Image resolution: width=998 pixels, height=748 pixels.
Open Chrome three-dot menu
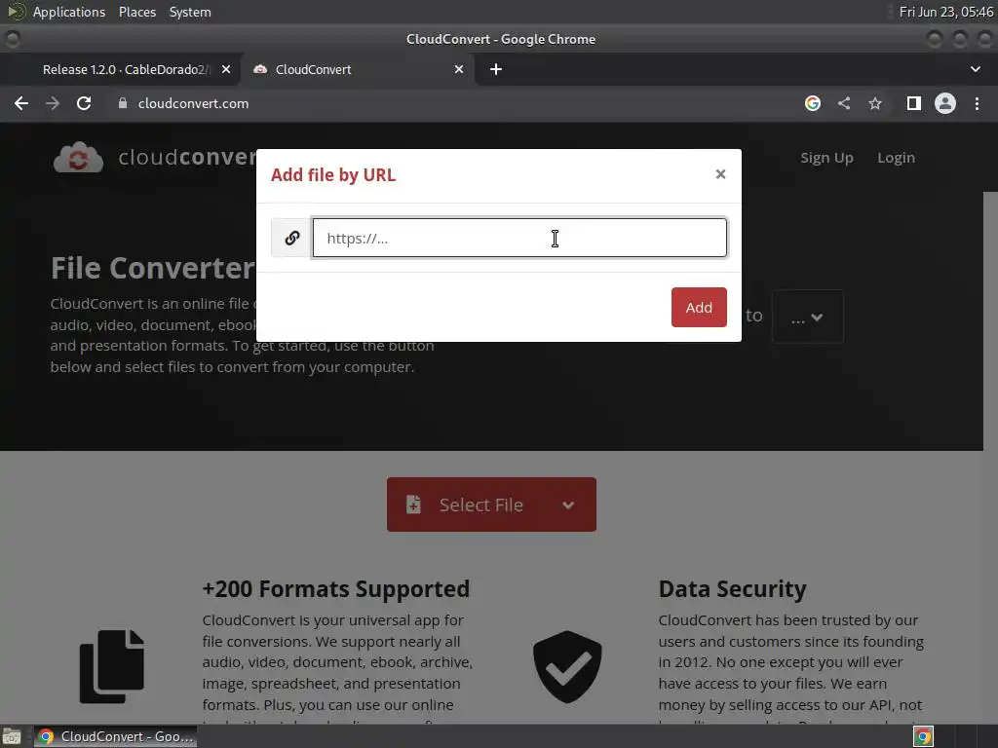[x=977, y=103]
